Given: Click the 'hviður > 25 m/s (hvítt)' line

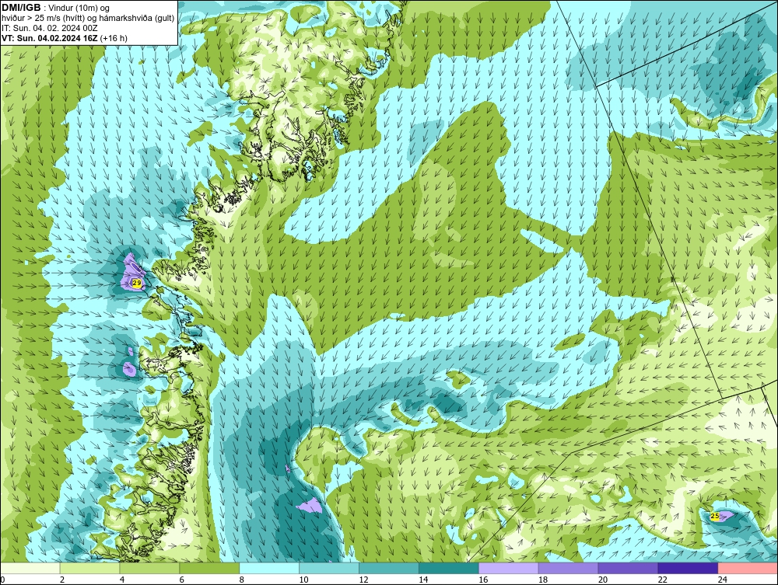Looking at the screenshot, I should [44, 19].
